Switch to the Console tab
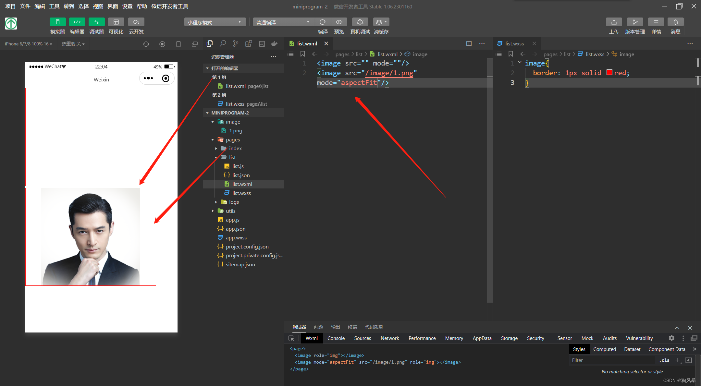This screenshot has width=701, height=386. [x=336, y=338]
